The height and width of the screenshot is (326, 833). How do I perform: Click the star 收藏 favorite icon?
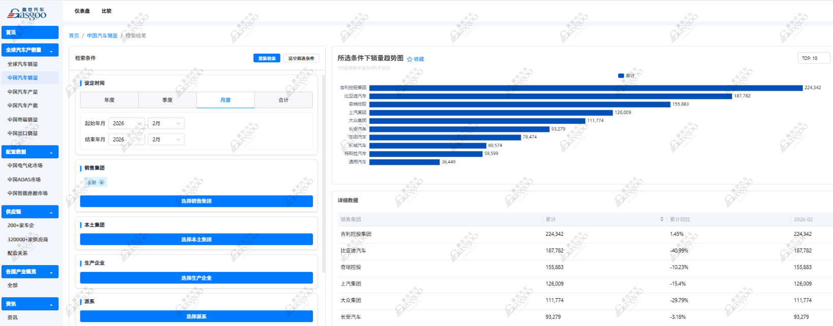coord(410,59)
